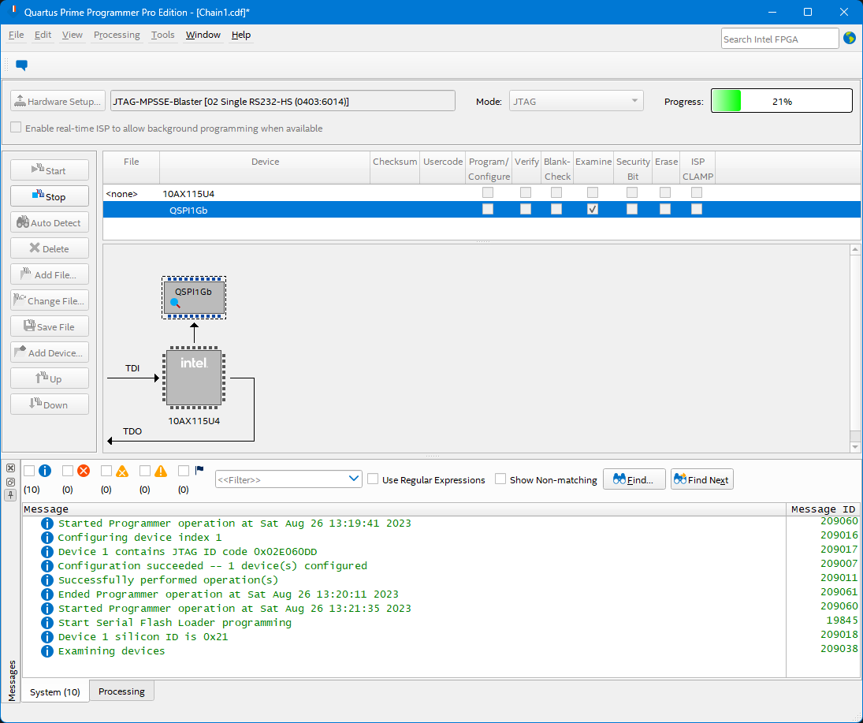Toggle Enable real-time ISP checkbox
This screenshot has height=723, width=863.
16,128
